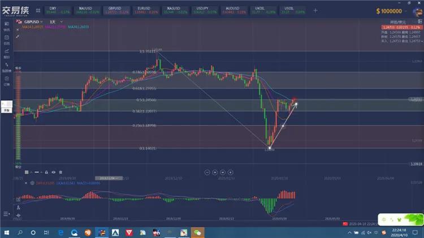The height and width of the screenshot is (238, 424).
Task: Close the MACD indicator pane
Action: (x=26, y=183)
